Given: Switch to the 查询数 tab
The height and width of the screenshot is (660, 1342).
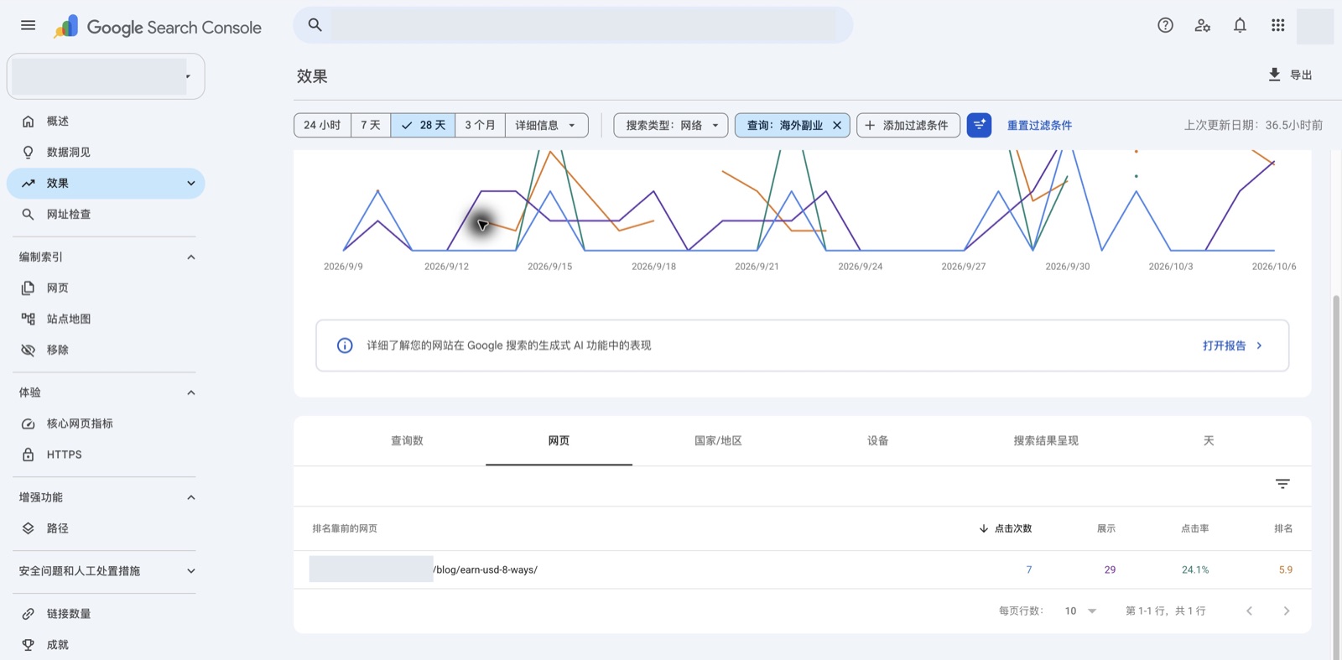Looking at the screenshot, I should (407, 440).
